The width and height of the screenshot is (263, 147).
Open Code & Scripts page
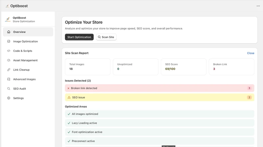(28, 51)
